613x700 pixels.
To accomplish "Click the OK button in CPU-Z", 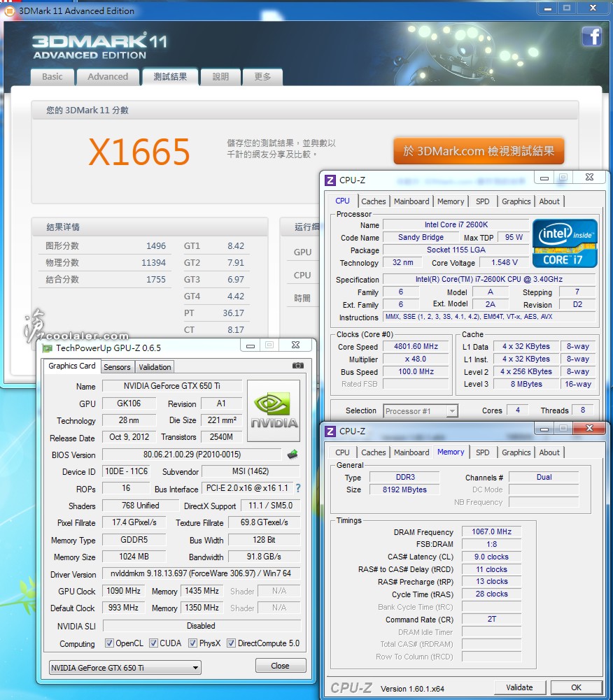I will tap(577, 687).
